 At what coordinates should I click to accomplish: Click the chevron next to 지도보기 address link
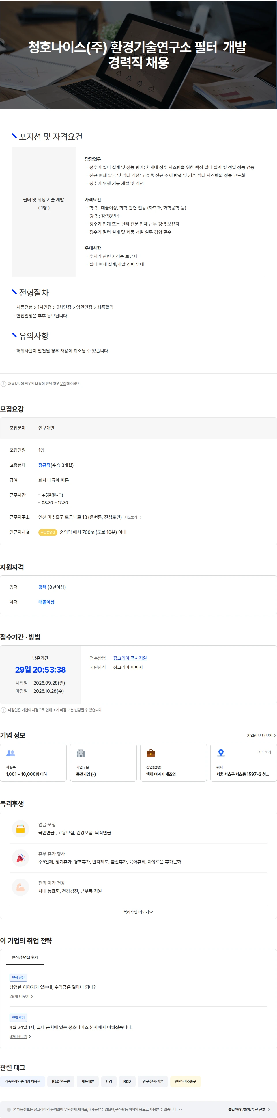141,517
